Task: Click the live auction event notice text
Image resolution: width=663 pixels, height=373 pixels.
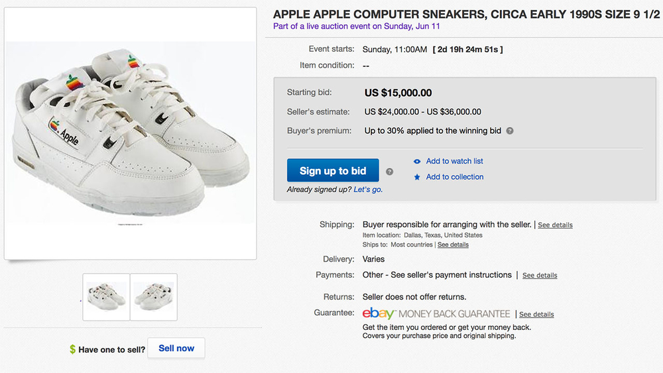Action: click(x=357, y=27)
